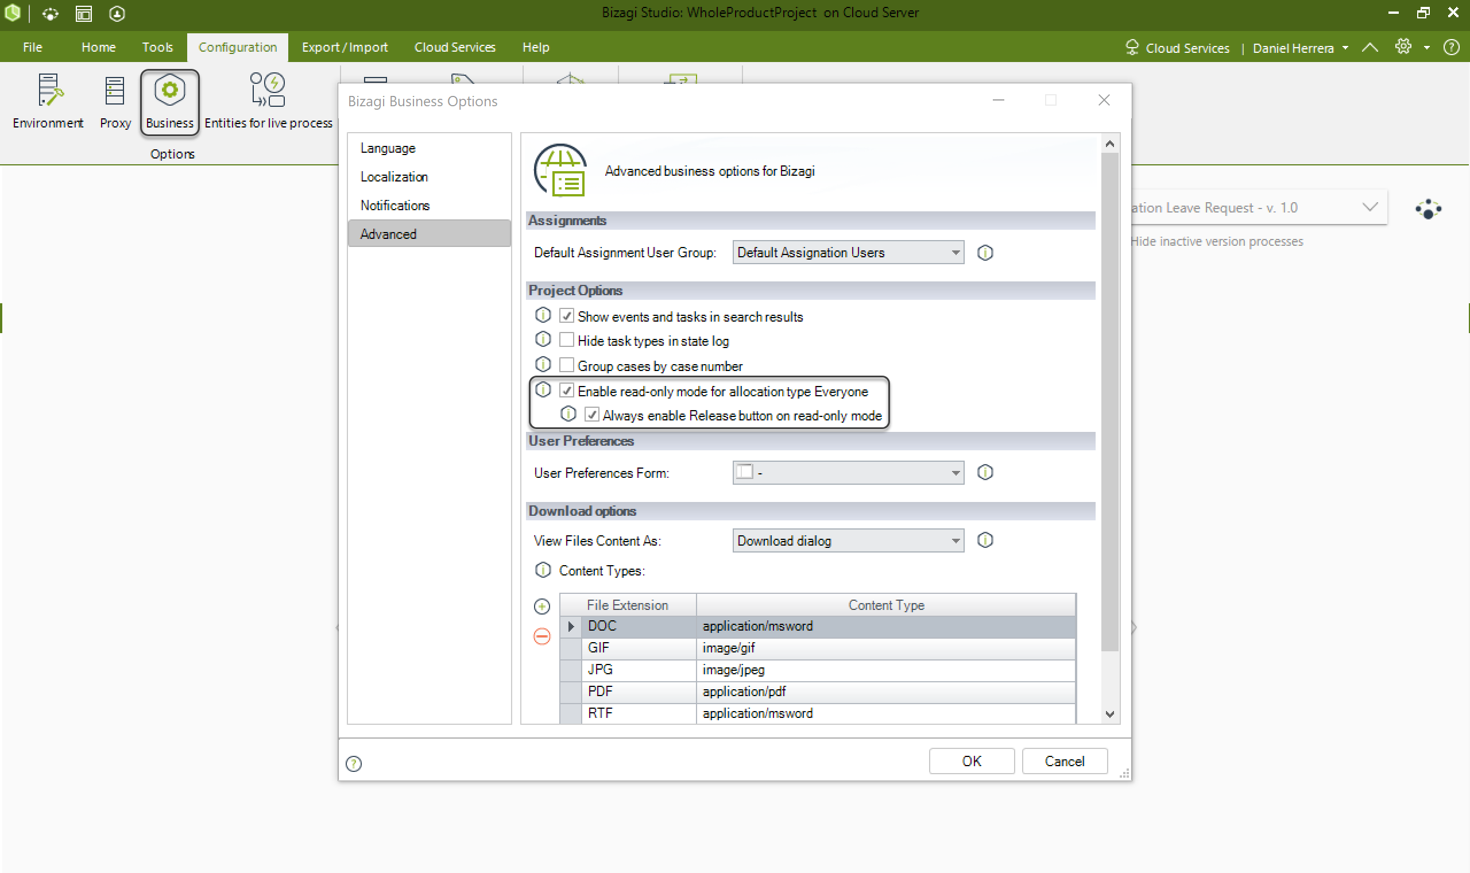Screen dimensions: 1470x873
Task: Click the Cancel button
Action: coord(1064,760)
